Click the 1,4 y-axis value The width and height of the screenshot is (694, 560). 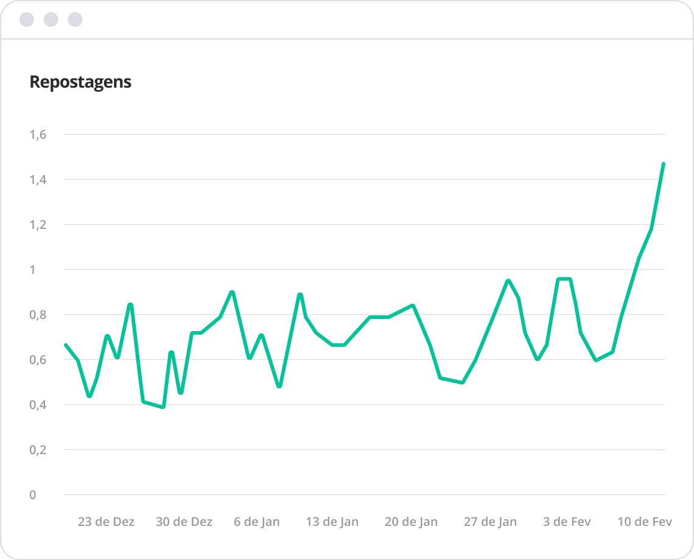(38, 180)
